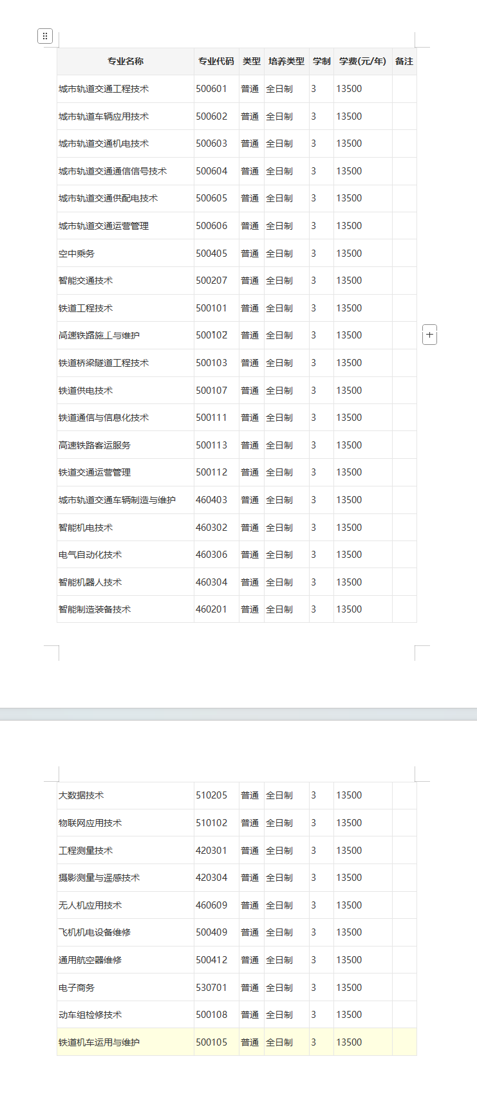Click the 学费(元/年) column header
477x1108 pixels.
[x=362, y=61]
